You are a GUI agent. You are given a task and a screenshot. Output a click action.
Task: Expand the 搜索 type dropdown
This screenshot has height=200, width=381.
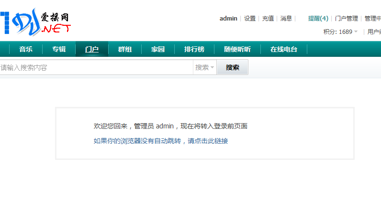[204, 67]
